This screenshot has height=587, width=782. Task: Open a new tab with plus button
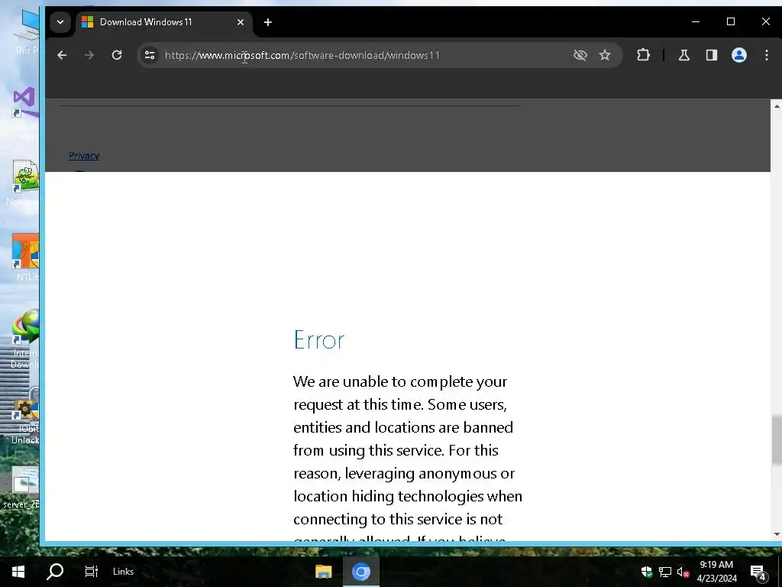[268, 22]
